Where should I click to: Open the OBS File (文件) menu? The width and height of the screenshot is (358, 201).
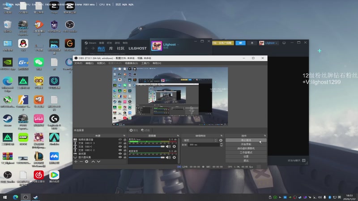pos(78,63)
